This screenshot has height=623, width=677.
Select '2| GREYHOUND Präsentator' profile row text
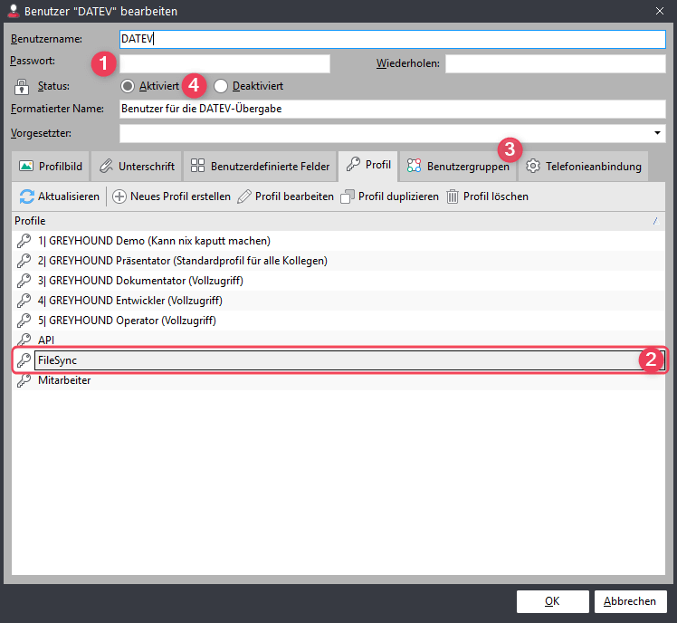183,261
